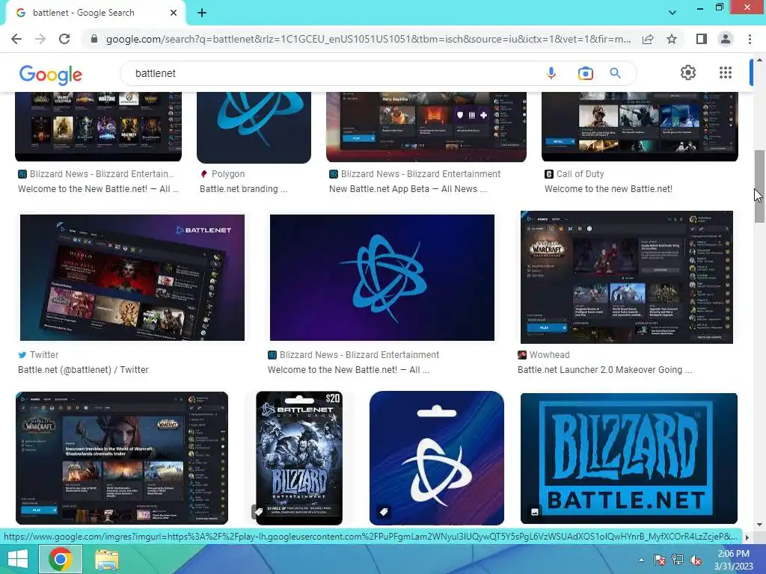Screen dimensions: 766x574
Task: Open the Call of Duty launcher thumbnail
Action: tap(640, 127)
